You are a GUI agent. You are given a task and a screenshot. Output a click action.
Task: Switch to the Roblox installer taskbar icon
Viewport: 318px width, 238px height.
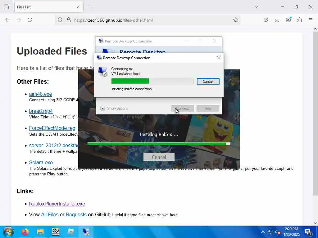[71, 232]
